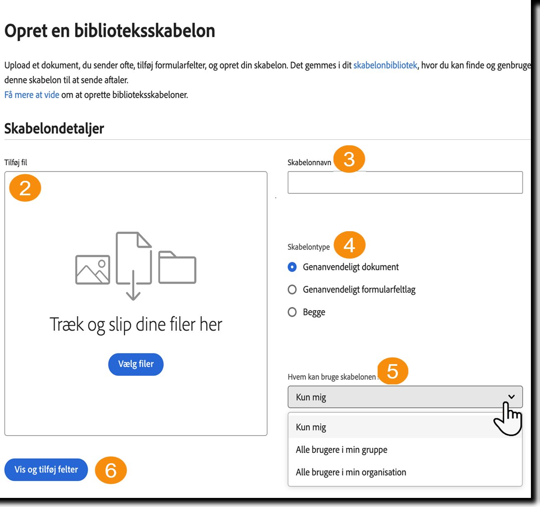
Task: Click the dropdown chevron arrow
Action: tap(512, 397)
